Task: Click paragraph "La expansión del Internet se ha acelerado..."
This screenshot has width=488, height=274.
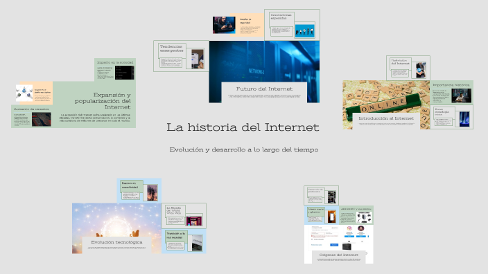Action: [x=94, y=118]
